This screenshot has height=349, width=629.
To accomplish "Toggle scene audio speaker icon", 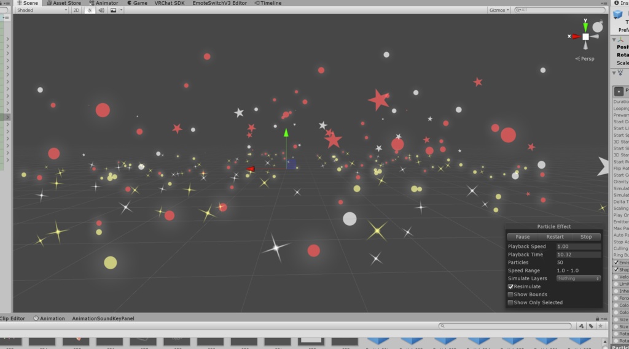I will [x=101, y=10].
